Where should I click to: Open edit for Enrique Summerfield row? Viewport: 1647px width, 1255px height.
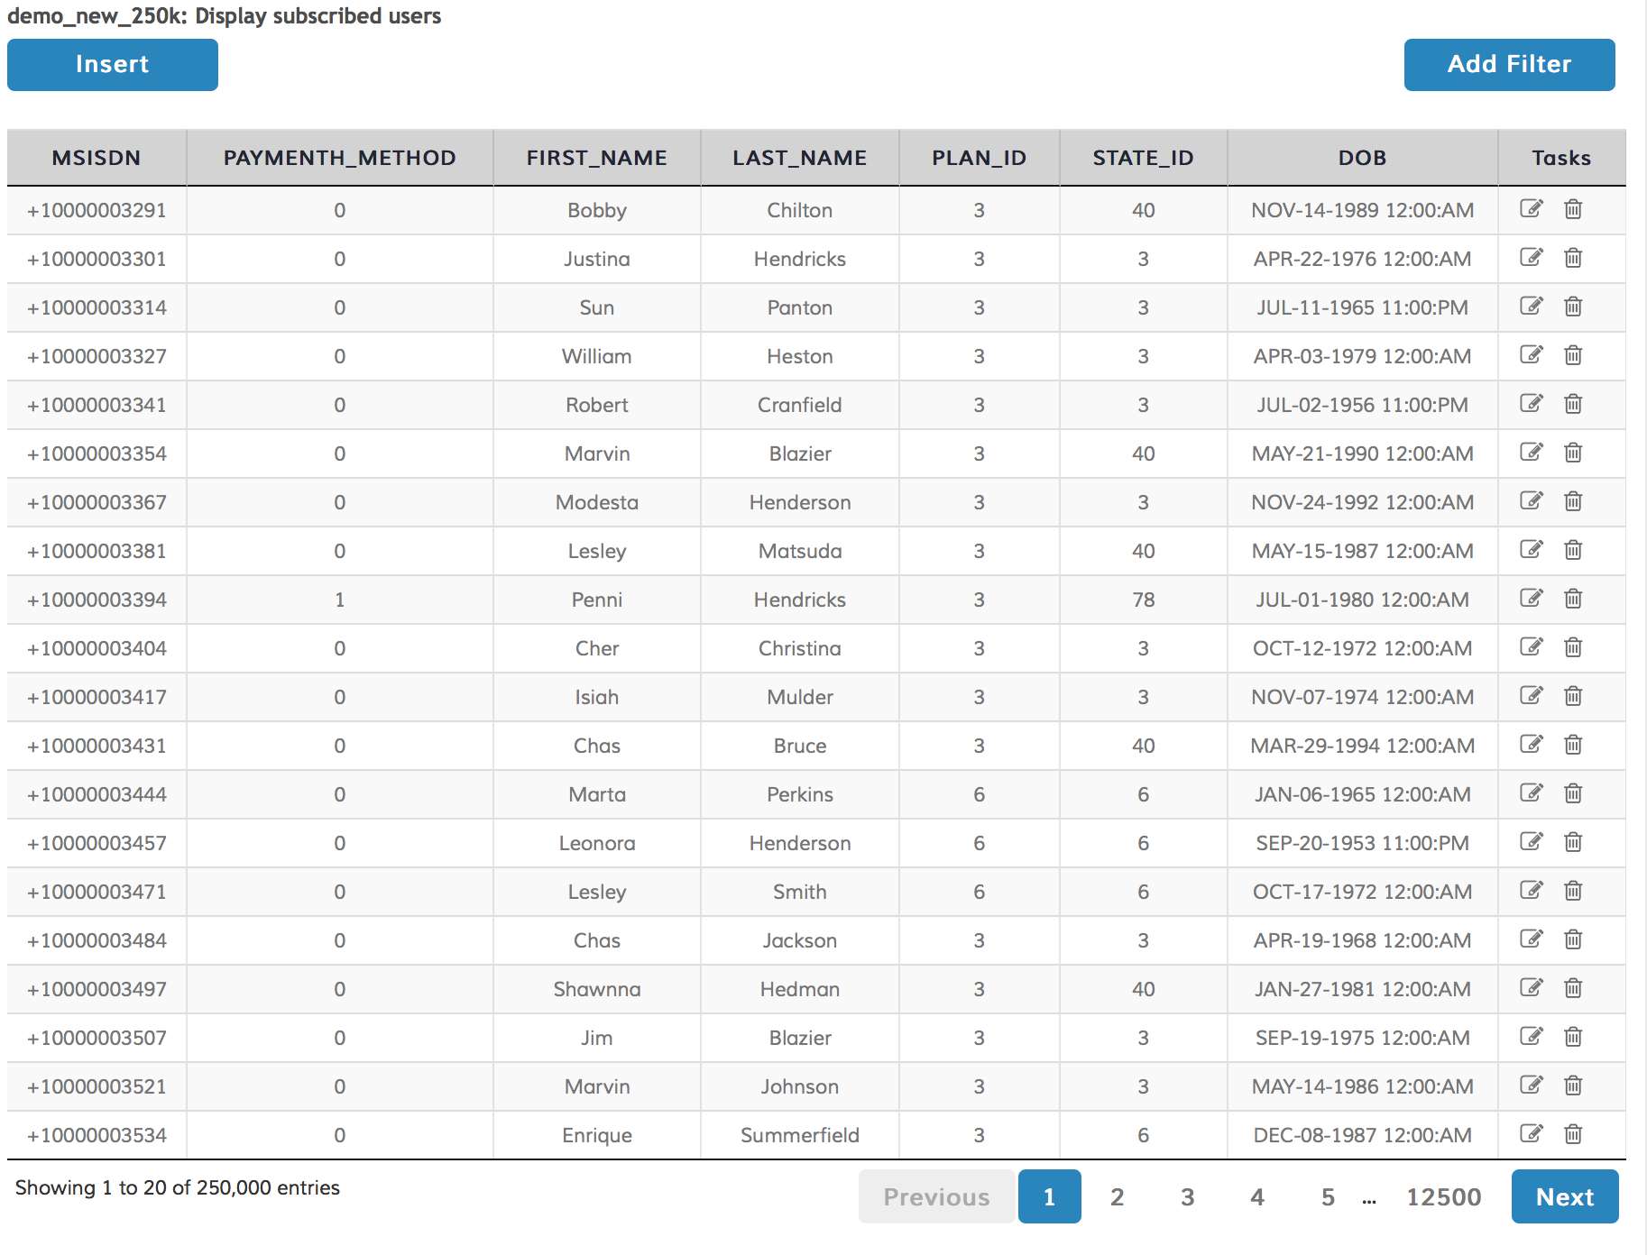(x=1531, y=1134)
